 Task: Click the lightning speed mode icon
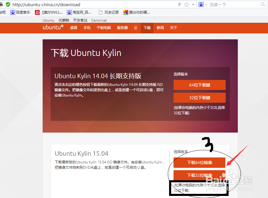point(179,5)
